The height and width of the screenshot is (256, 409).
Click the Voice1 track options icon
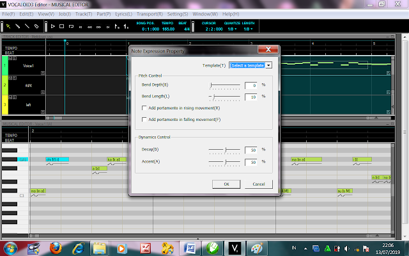coord(43,72)
